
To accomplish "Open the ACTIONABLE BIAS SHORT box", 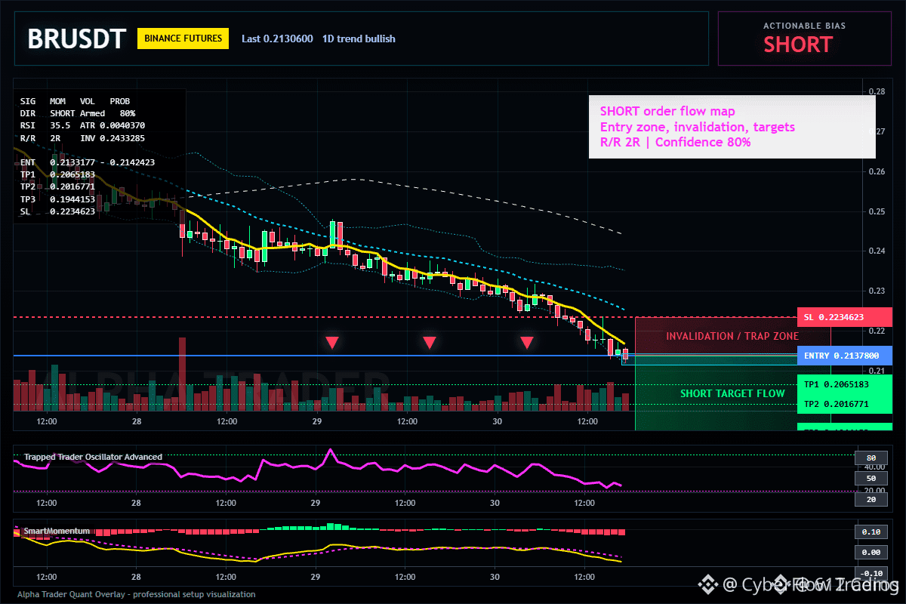I will [803, 39].
